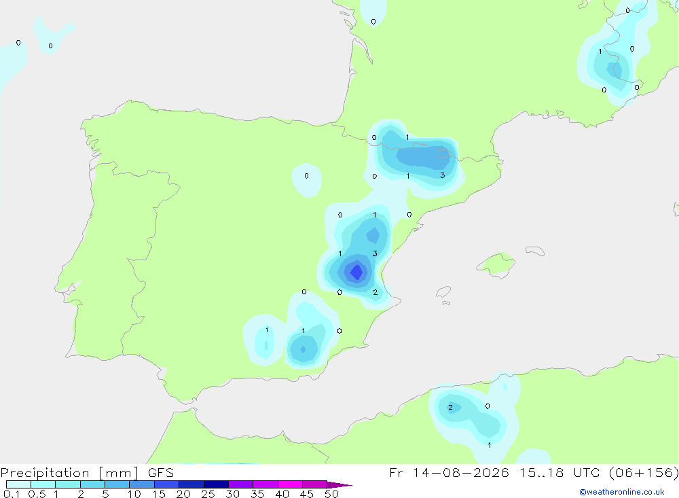Click Mallorca, the largest Balearic island

click(497, 264)
